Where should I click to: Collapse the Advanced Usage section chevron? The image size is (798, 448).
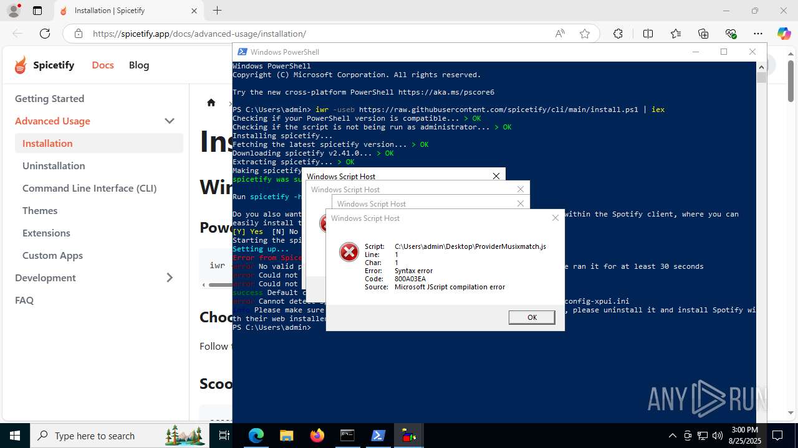coord(170,121)
